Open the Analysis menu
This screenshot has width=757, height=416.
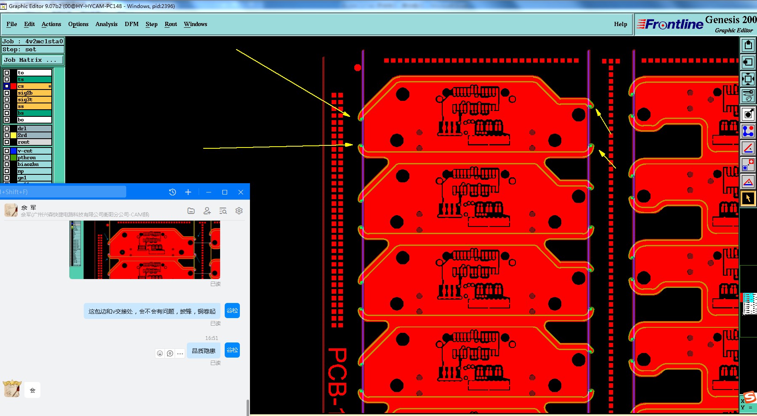click(106, 24)
